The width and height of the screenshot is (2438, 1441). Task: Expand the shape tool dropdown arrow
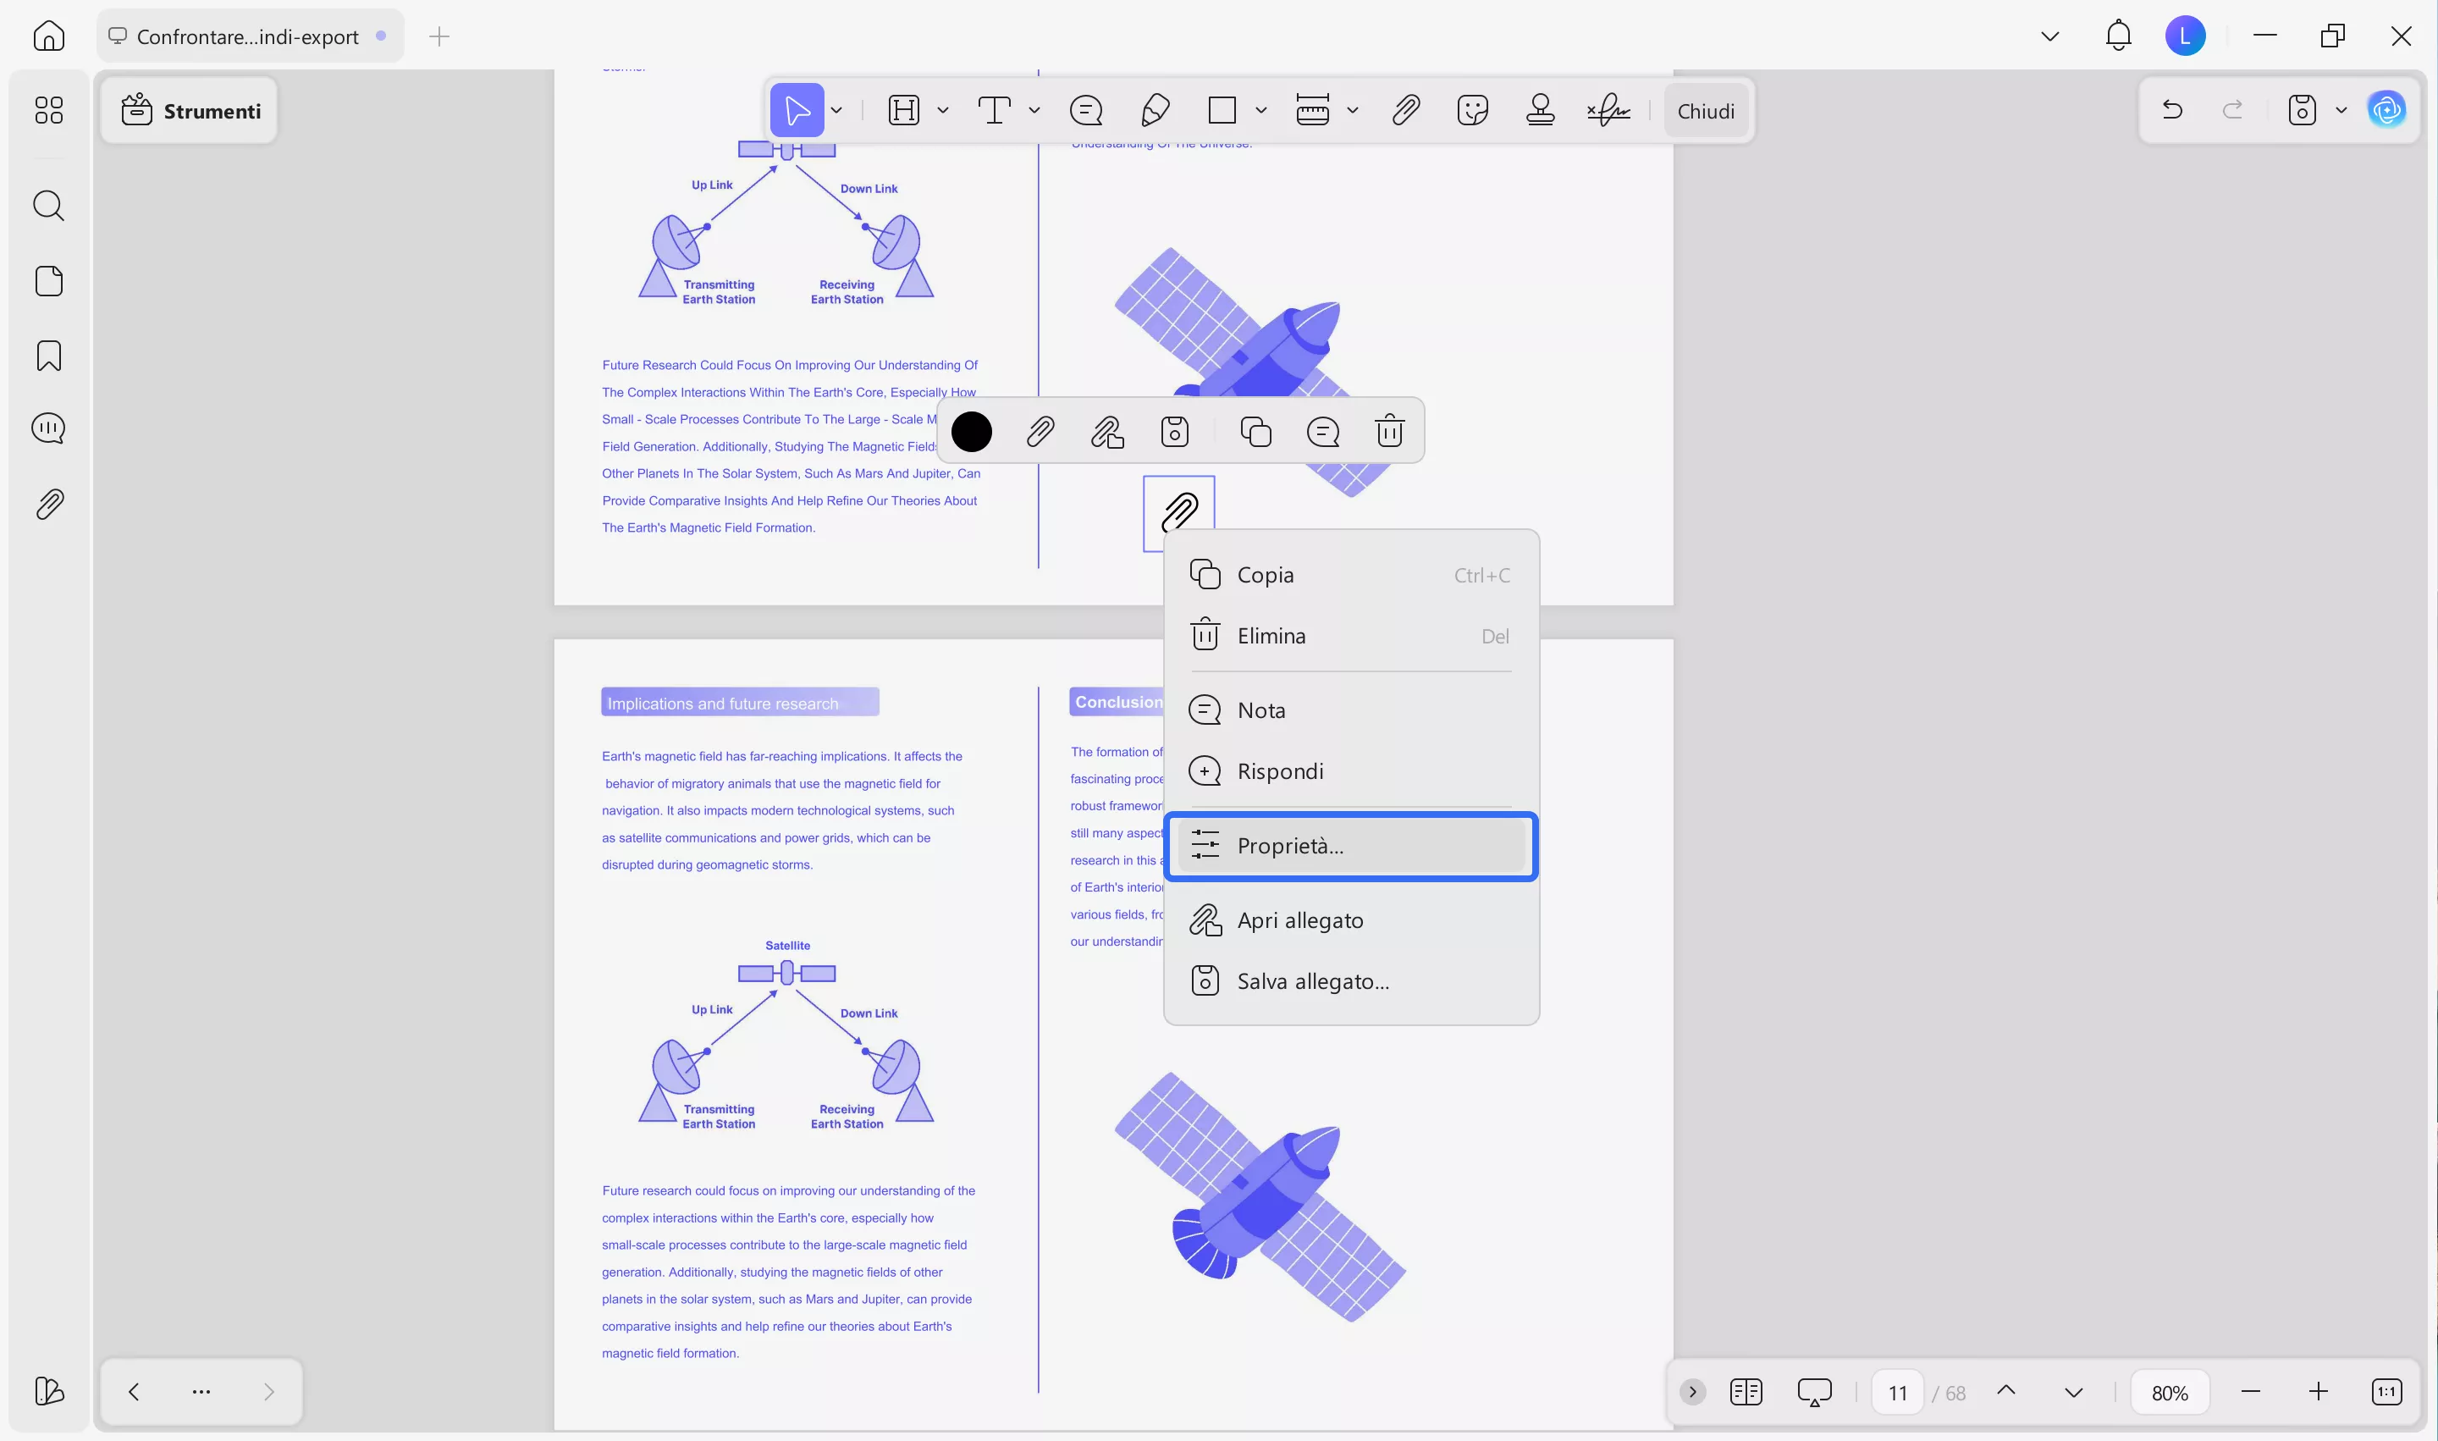[1261, 111]
